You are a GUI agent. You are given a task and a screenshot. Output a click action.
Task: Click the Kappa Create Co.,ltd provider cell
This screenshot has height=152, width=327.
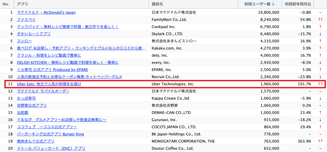tap(170, 98)
